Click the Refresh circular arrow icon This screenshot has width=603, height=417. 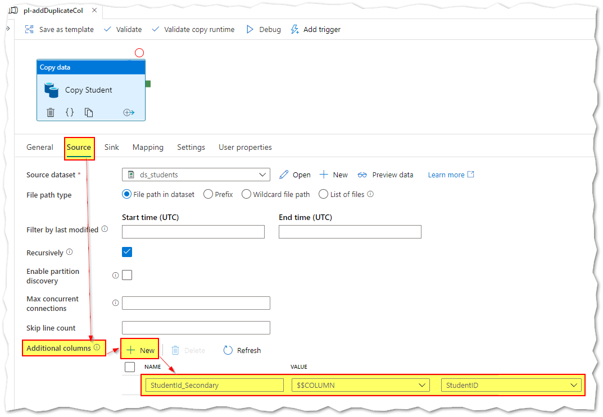pyautogui.click(x=228, y=350)
